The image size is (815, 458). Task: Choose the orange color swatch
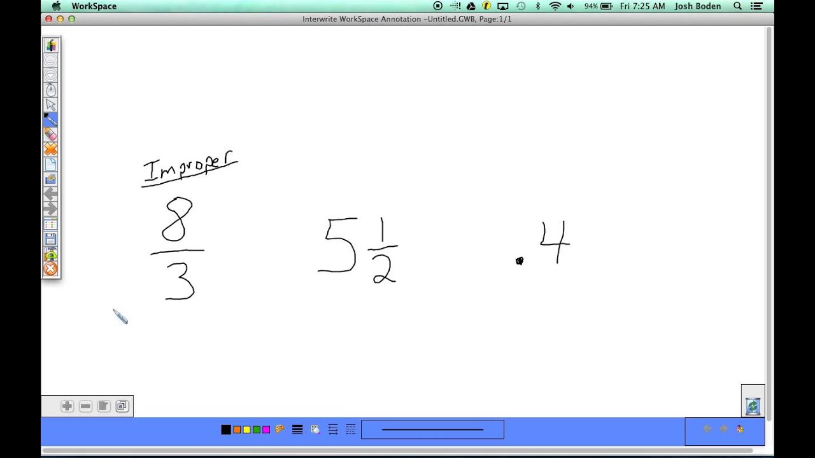pyautogui.click(x=237, y=430)
